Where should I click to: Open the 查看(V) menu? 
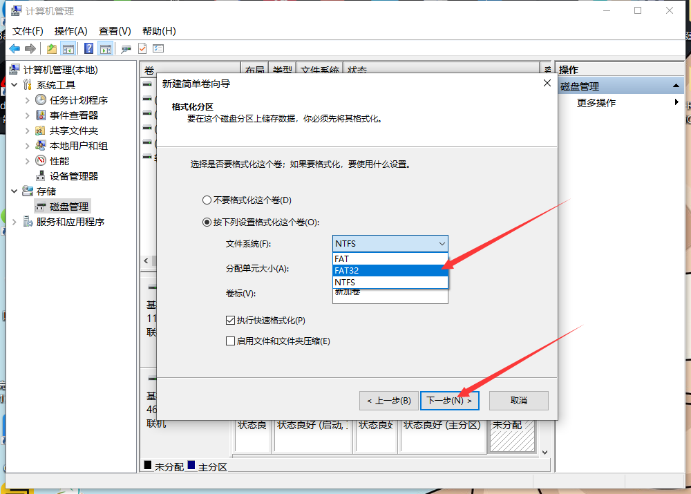[x=115, y=31]
